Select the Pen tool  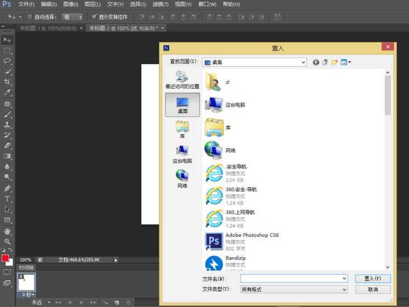pyautogui.click(x=7, y=188)
